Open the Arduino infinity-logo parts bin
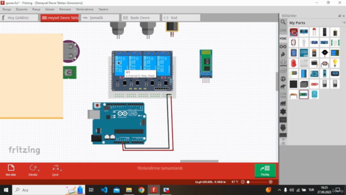 (x=283, y=47)
